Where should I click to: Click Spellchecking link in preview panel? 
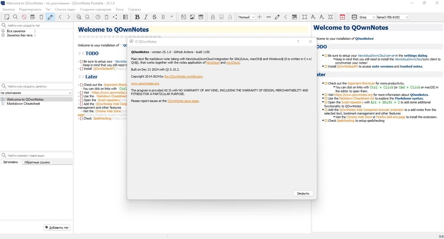[346, 121]
